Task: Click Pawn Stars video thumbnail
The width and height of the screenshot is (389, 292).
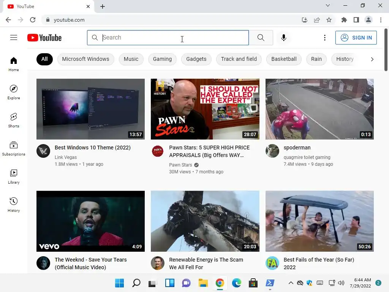Action: [x=205, y=109]
